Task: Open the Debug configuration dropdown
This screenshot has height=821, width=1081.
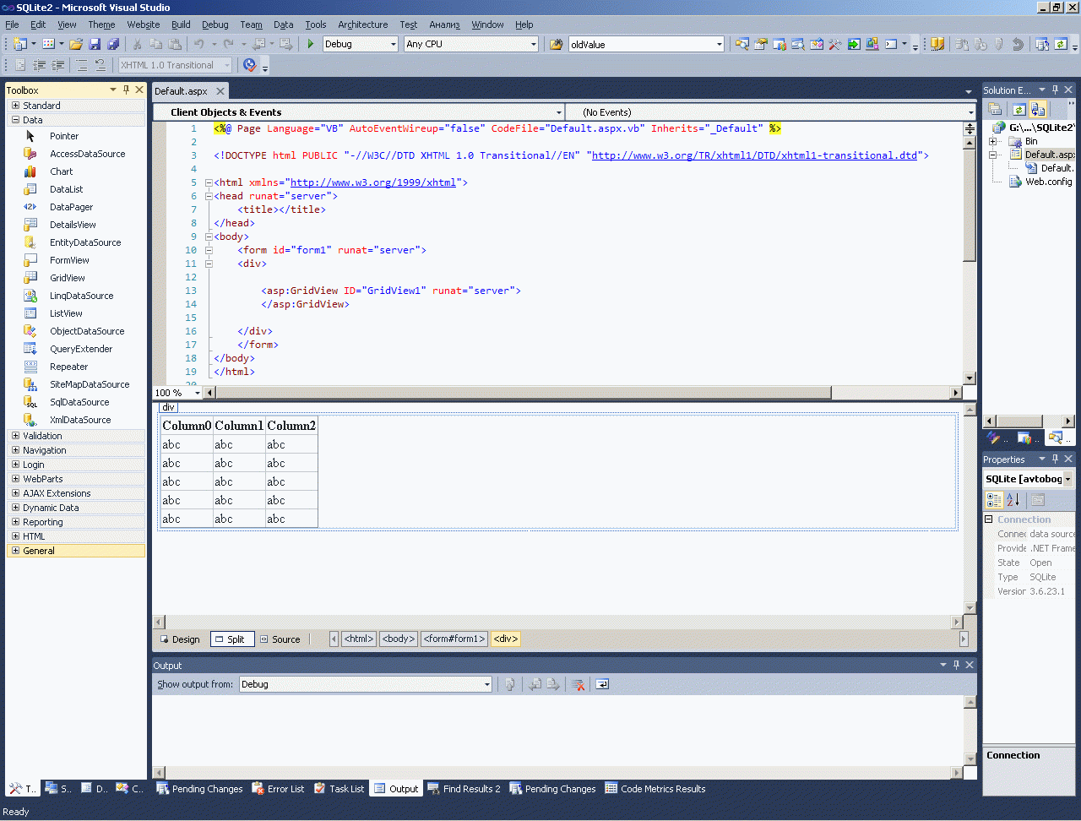Action: (x=393, y=44)
